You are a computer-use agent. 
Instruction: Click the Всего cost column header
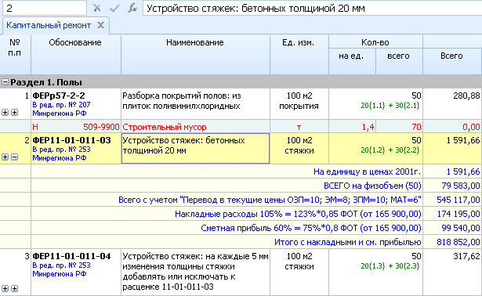click(452, 61)
